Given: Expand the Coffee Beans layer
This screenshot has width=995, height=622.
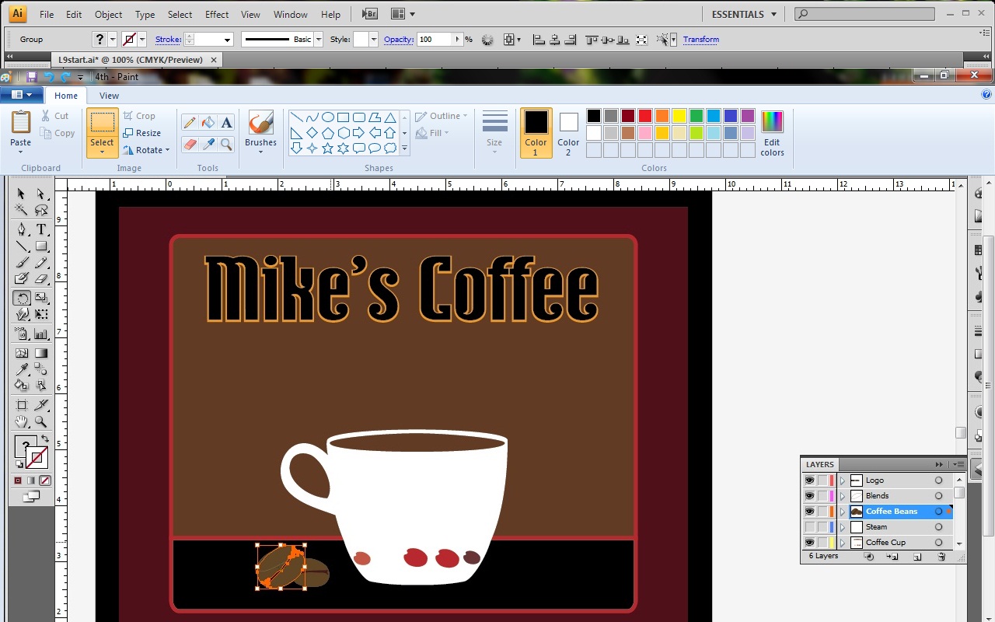Looking at the screenshot, I should pos(843,512).
